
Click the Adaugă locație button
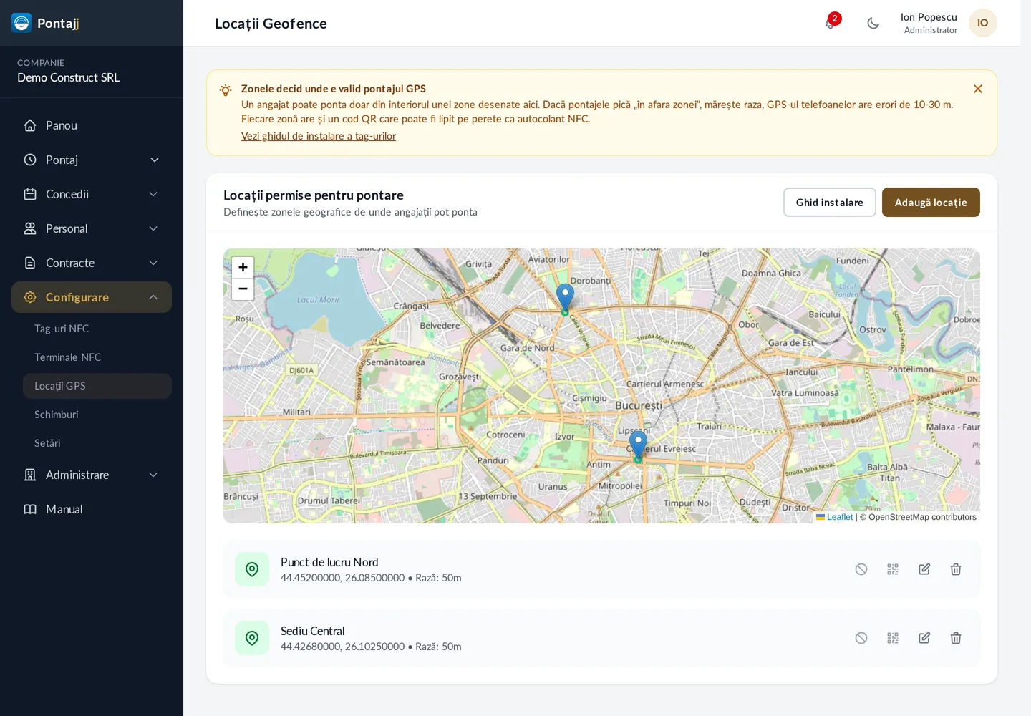click(x=931, y=203)
